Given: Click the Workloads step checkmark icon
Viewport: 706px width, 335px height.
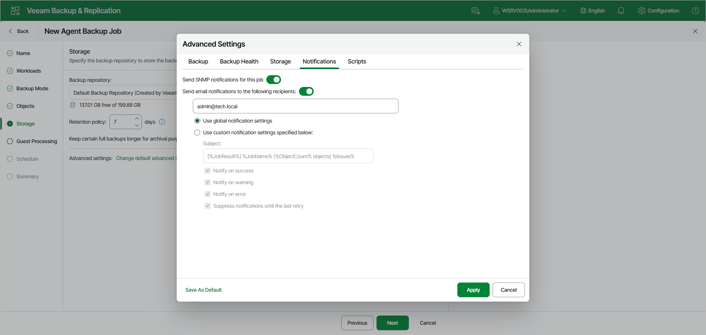Looking at the screenshot, I should pyautogui.click(x=10, y=71).
